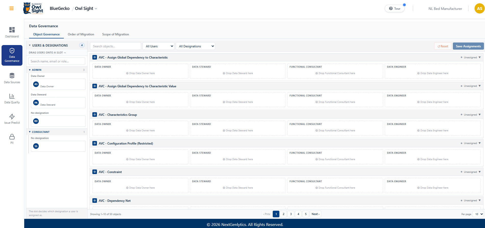Open Data Quality in sidebar
485x228 pixels.
pyautogui.click(x=12, y=98)
